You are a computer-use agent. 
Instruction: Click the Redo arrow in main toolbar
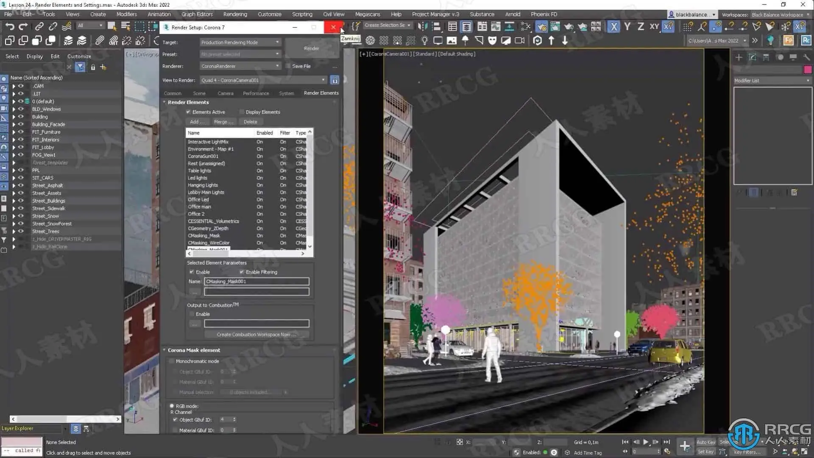tap(23, 27)
